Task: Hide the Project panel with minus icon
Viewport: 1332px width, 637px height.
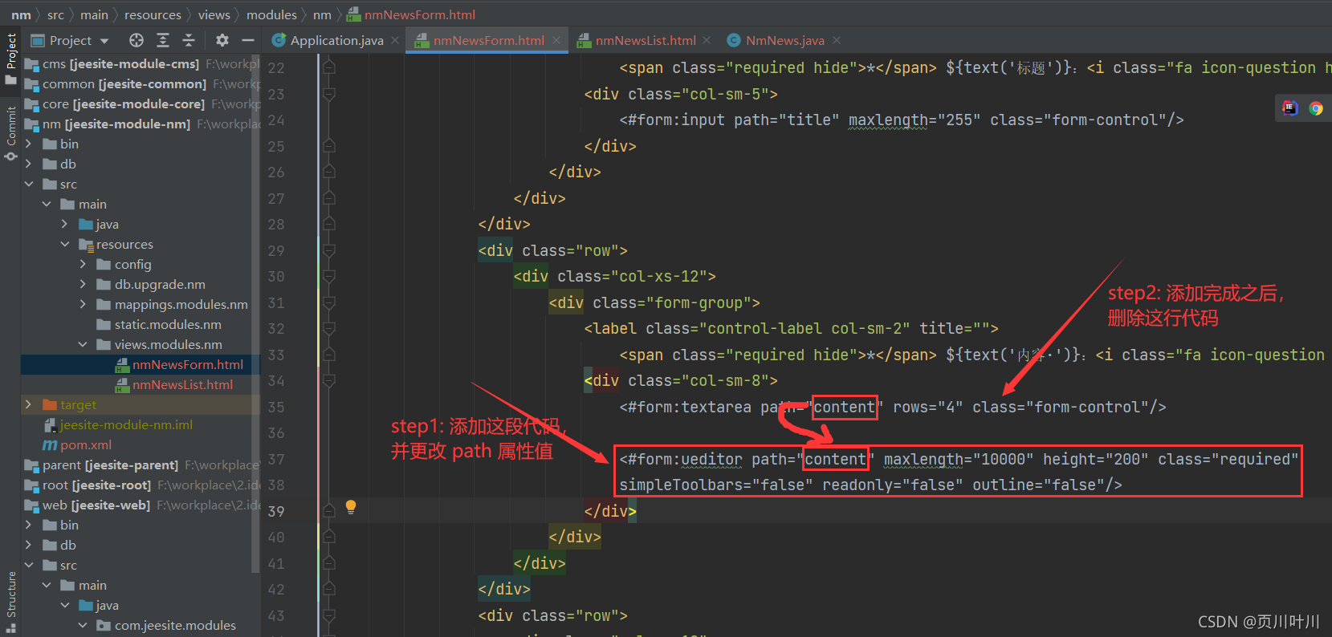Action: 248,40
